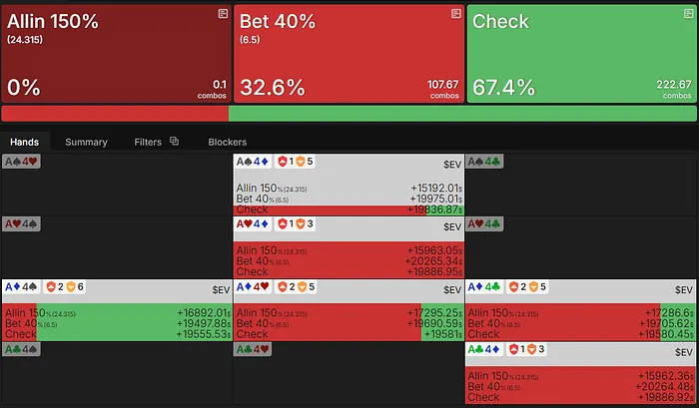Click the green portion of the strategy bar

coord(462,114)
